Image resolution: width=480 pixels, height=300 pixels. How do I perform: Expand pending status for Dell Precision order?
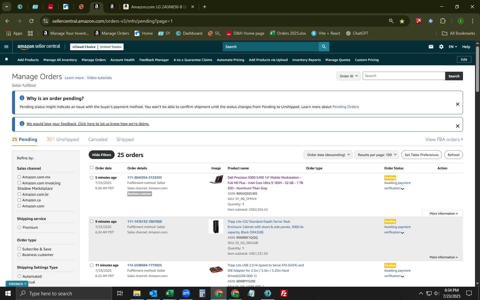click(402, 189)
